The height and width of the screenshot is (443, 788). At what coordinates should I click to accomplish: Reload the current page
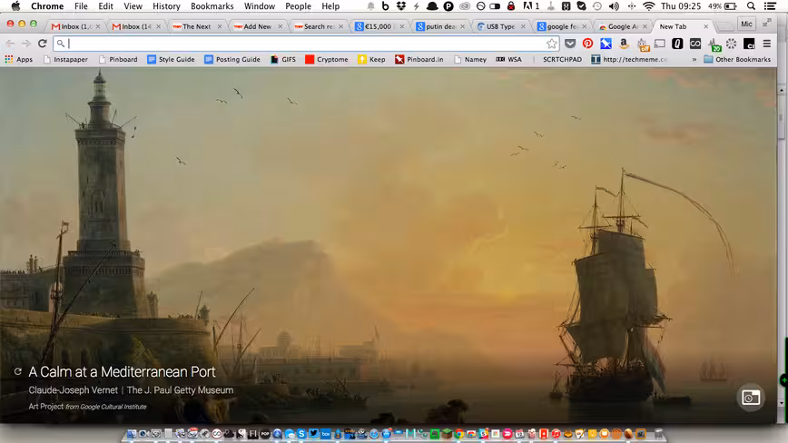point(43,44)
